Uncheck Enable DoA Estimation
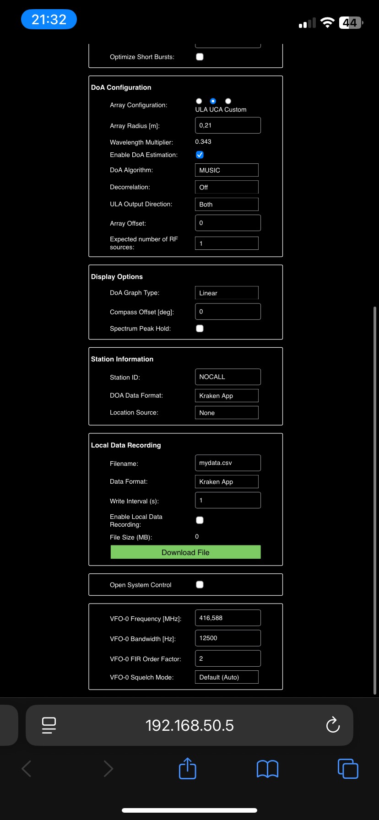This screenshot has width=379, height=820. [x=200, y=155]
